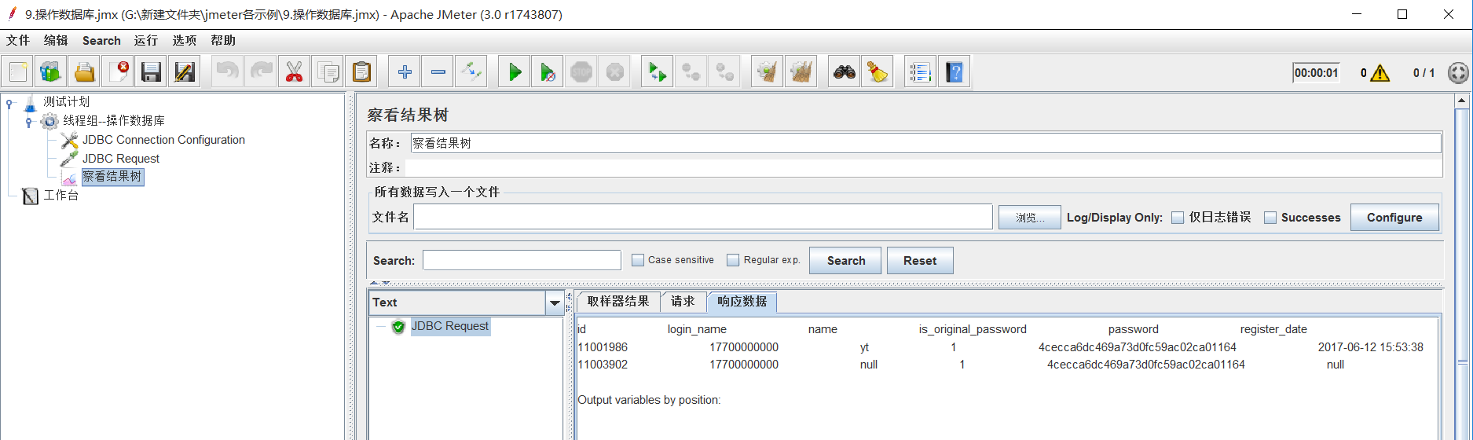Select JDBC Request in test plan tree
Viewport: 1473px width, 440px height.
coord(121,159)
